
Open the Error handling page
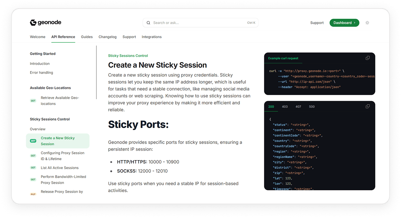pos(42,73)
